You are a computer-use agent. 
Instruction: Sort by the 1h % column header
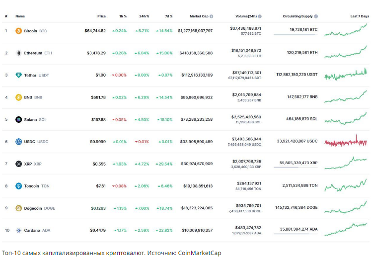click(123, 16)
